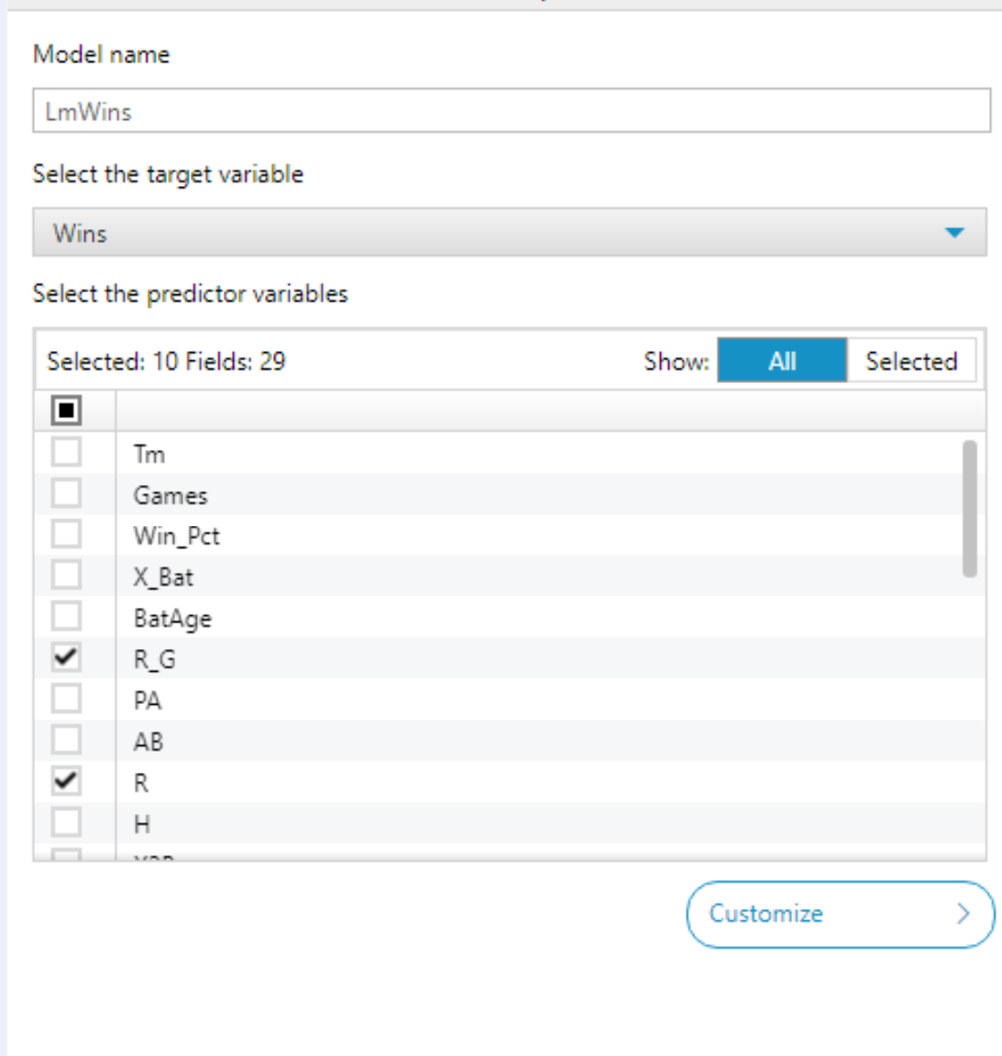Viewport: 1002px width, 1056px height.
Task: Click the Customize button
Action: [x=839, y=914]
